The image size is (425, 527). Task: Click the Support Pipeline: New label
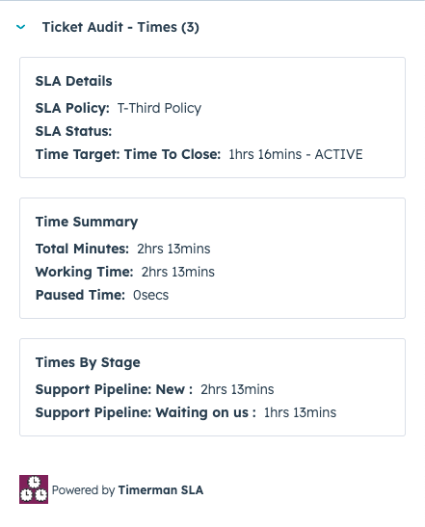click(x=114, y=389)
